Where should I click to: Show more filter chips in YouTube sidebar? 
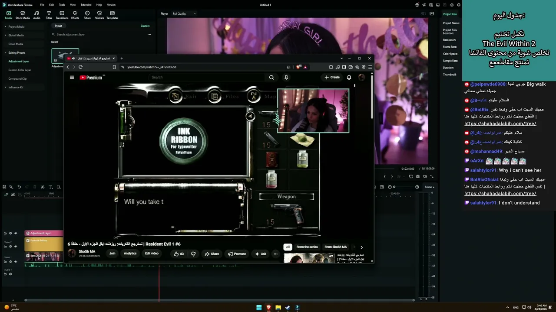(361, 247)
